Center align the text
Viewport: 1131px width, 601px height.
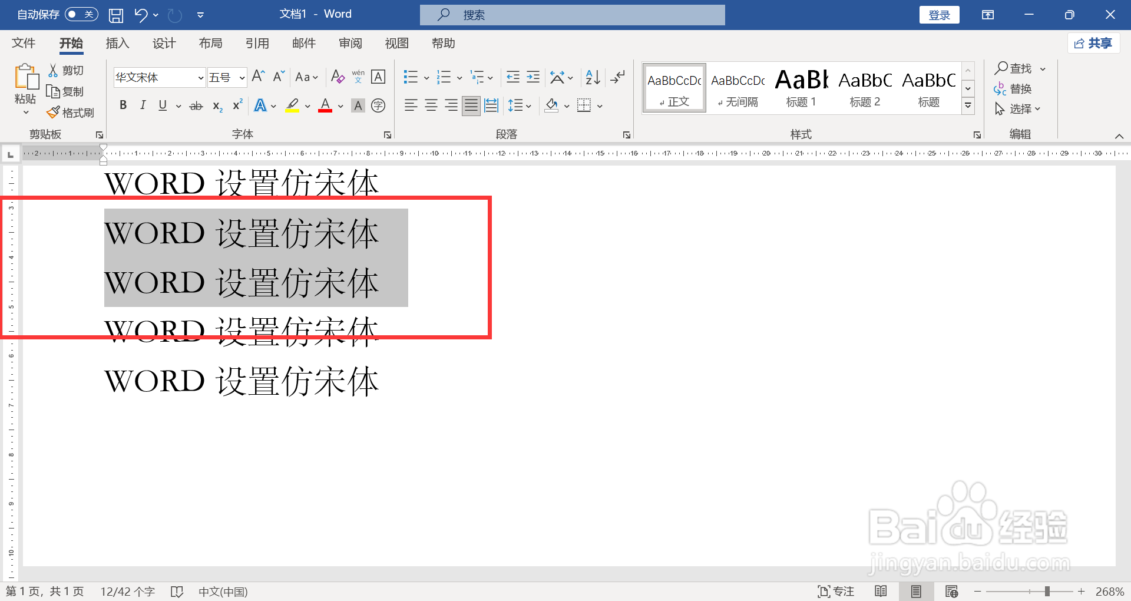[x=431, y=105]
